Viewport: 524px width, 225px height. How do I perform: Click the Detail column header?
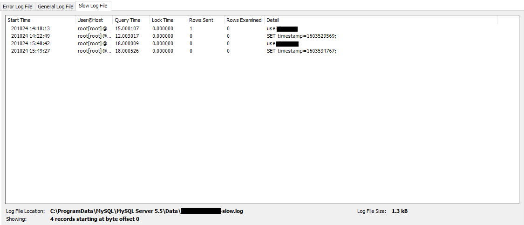coord(381,20)
